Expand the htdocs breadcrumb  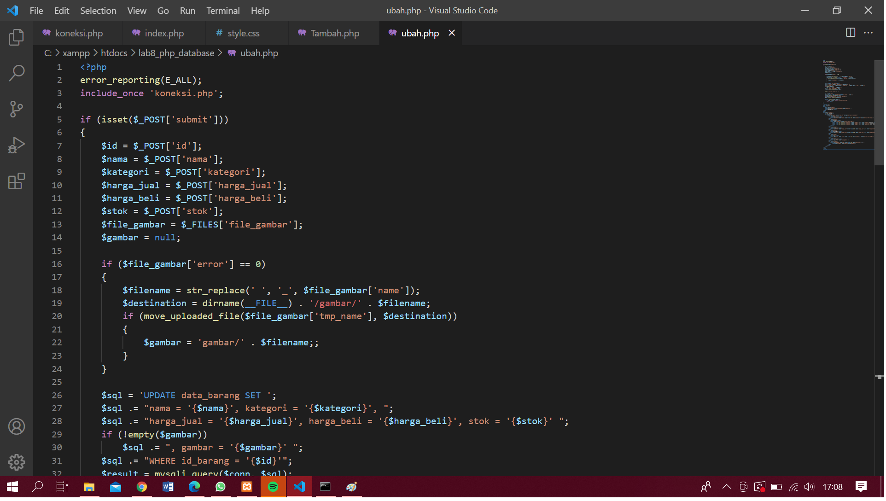[114, 53]
